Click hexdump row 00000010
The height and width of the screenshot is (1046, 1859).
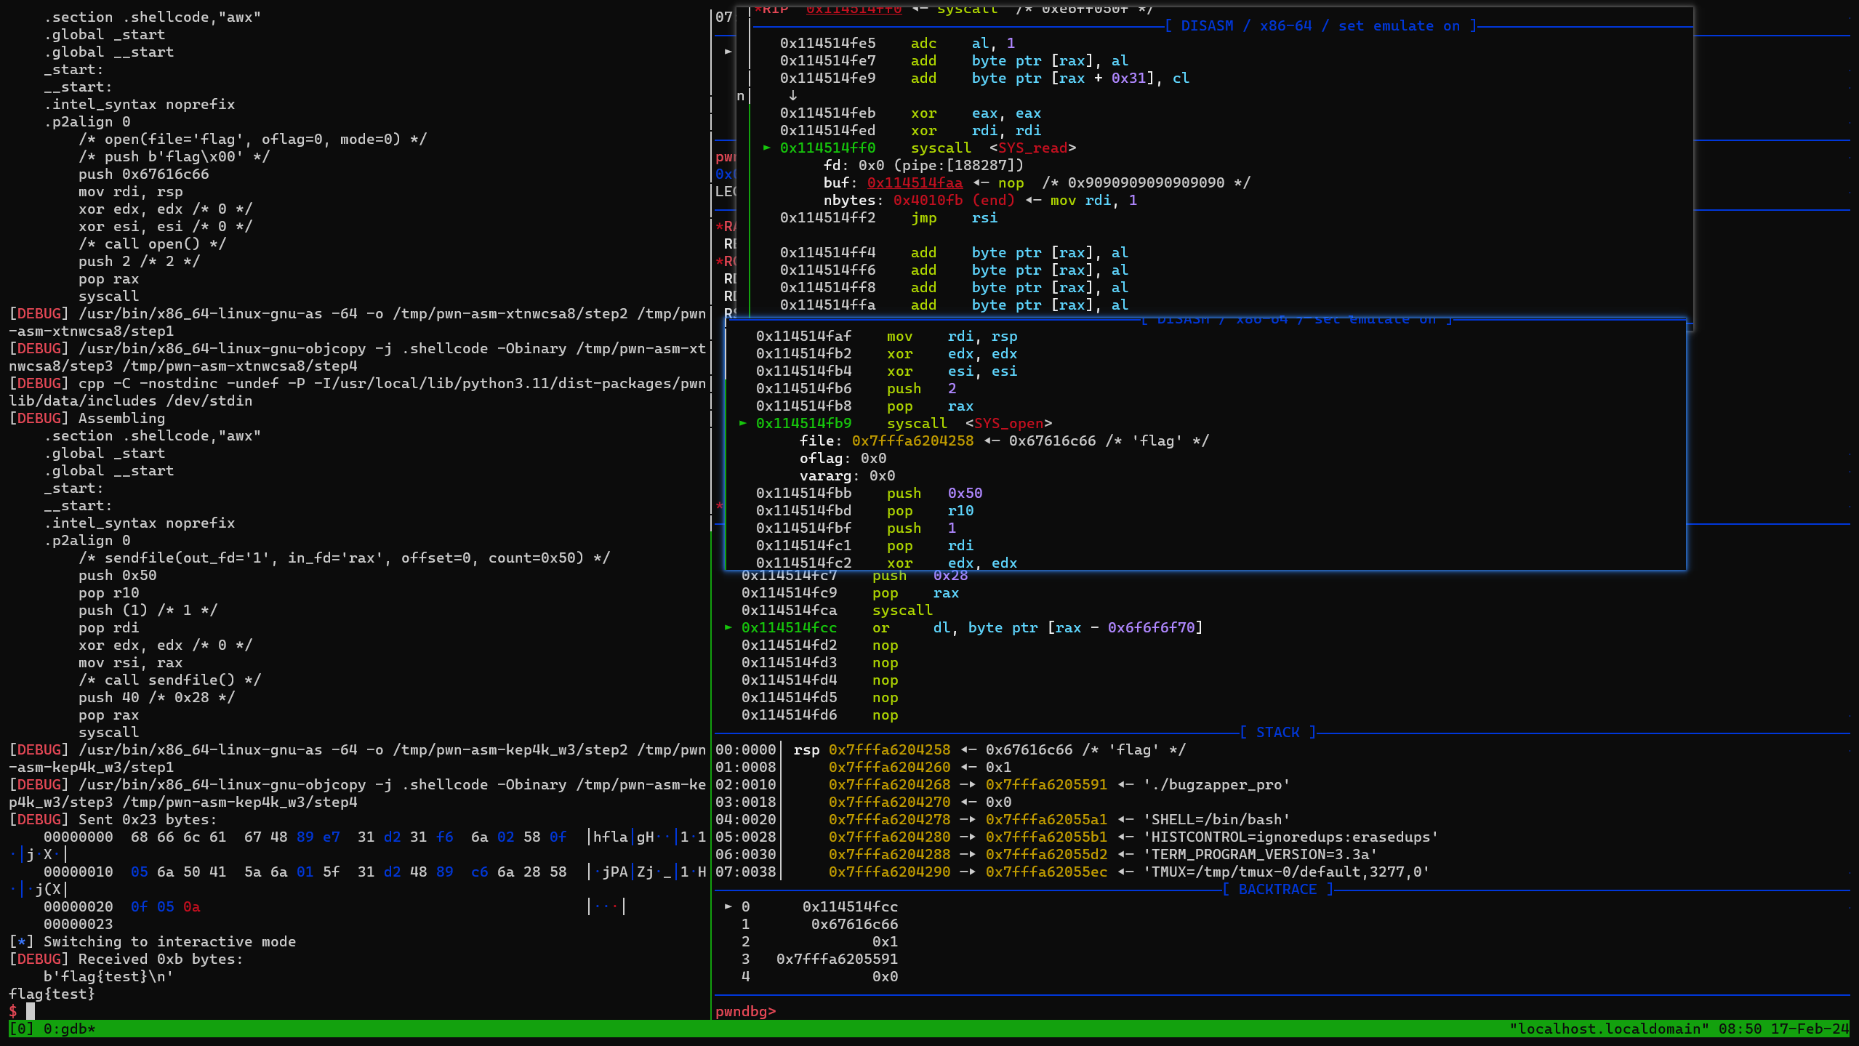click(x=374, y=872)
